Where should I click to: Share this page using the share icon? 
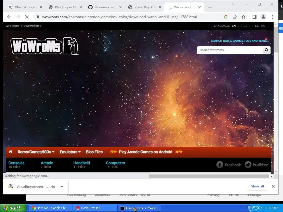coord(235,17)
